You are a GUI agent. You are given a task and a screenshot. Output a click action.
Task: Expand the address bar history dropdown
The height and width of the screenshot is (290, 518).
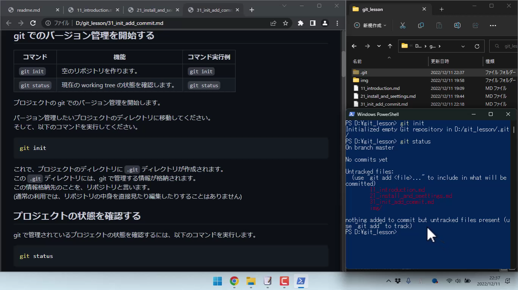click(x=463, y=46)
